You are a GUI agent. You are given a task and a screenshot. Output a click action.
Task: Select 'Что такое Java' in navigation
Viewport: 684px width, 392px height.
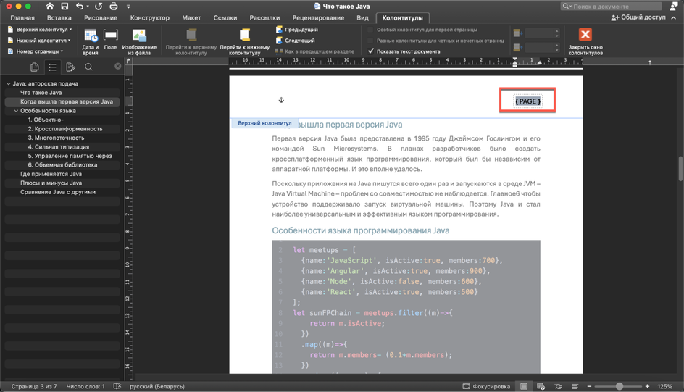coord(41,93)
